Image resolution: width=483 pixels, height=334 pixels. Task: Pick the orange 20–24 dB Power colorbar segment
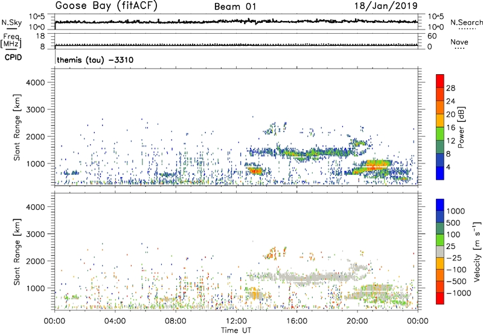pos(440,107)
